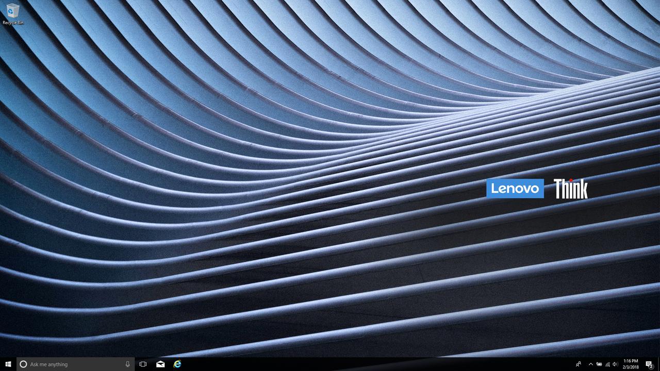The width and height of the screenshot is (660, 371).
Task: Open the Wi-Fi network flyout
Action: tap(607, 364)
